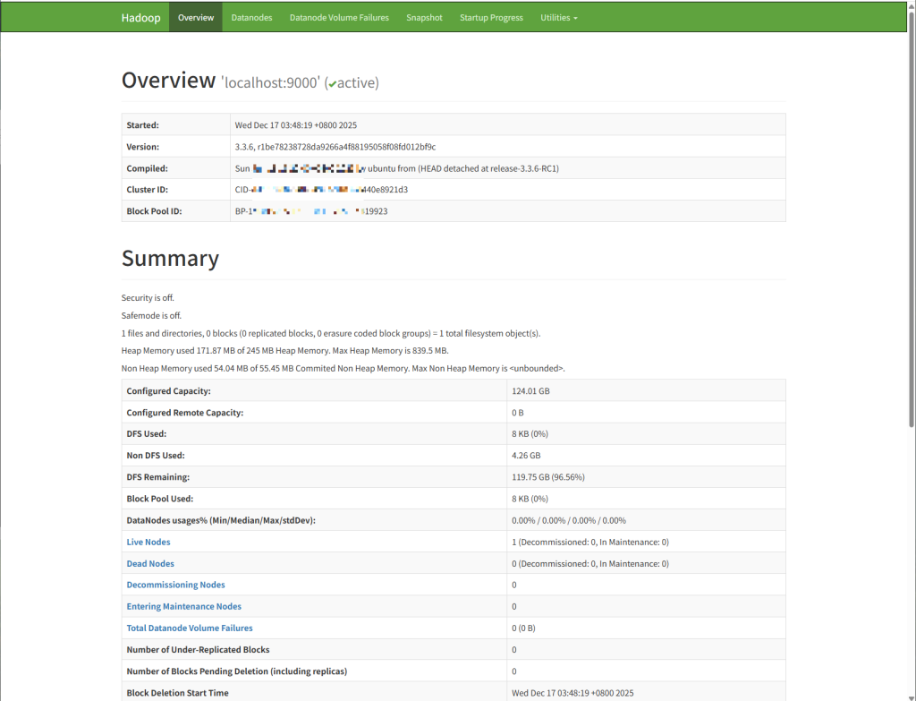Image resolution: width=916 pixels, height=701 pixels.
Task: View the Decommissioning Nodes link
Action: coord(175,585)
